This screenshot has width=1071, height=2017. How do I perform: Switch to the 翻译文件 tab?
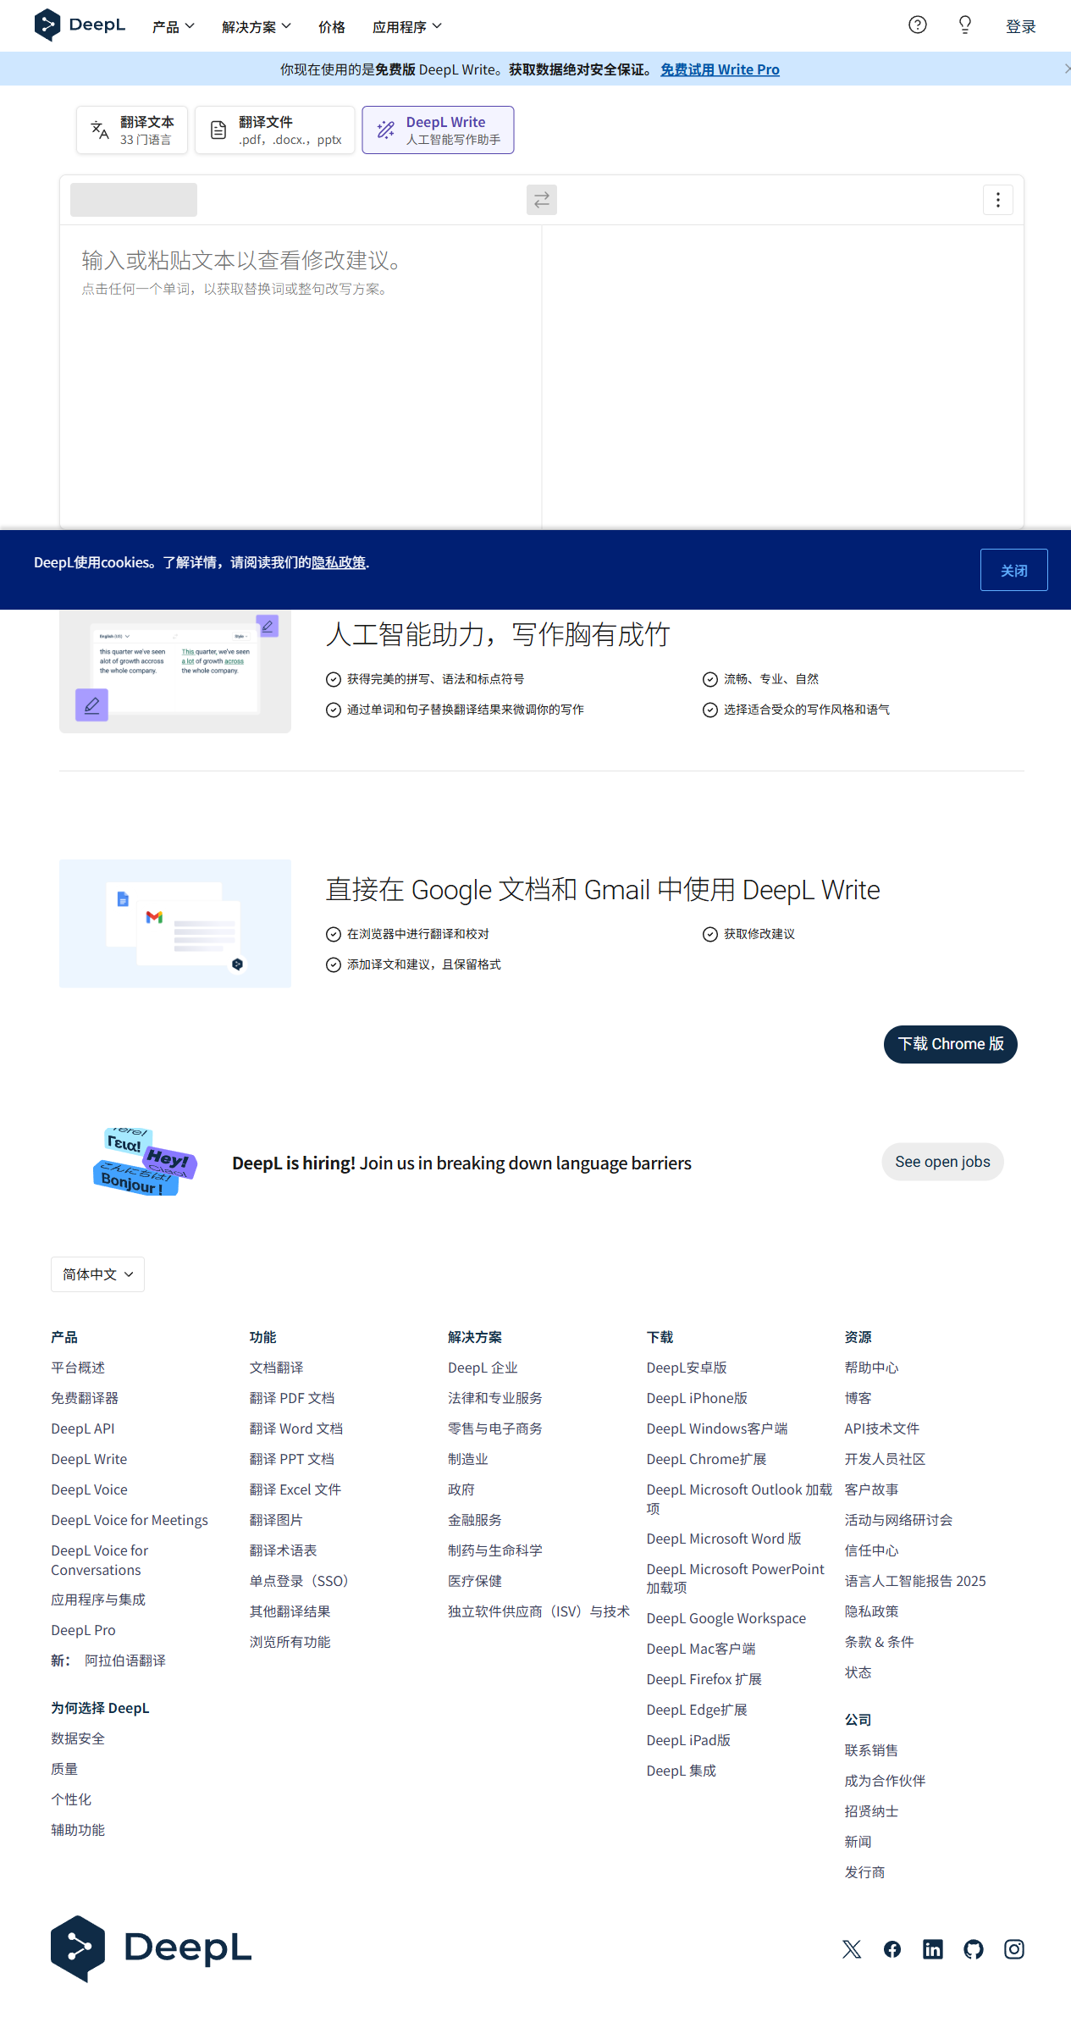274,130
